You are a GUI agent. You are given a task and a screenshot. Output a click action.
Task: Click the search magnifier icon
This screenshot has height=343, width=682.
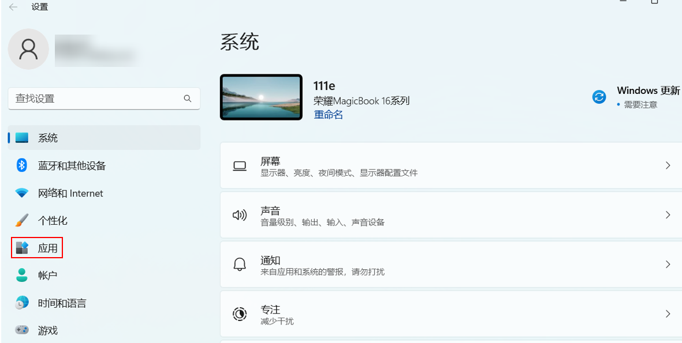[188, 99]
